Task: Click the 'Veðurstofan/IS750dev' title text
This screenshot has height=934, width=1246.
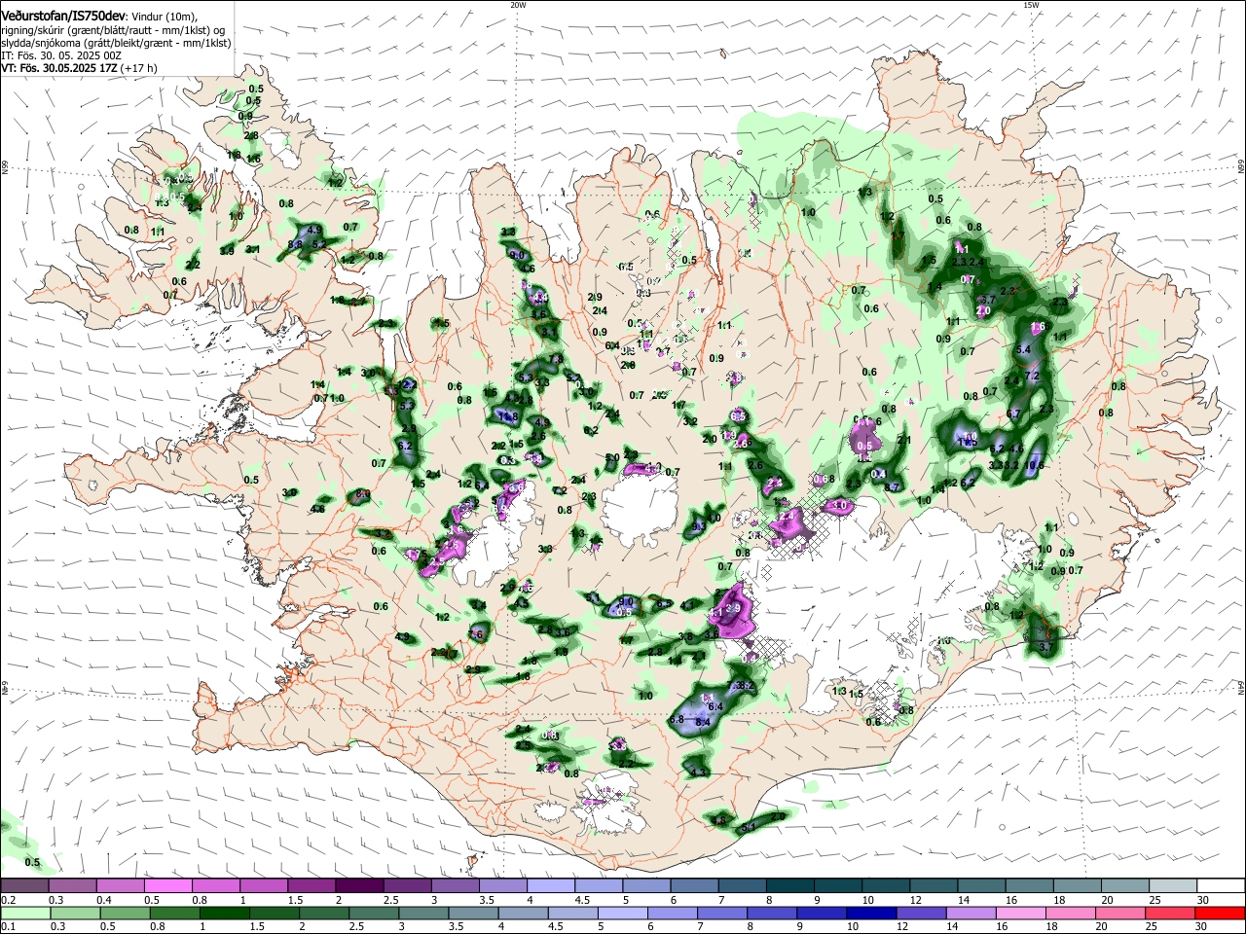Action: pyautogui.click(x=63, y=17)
